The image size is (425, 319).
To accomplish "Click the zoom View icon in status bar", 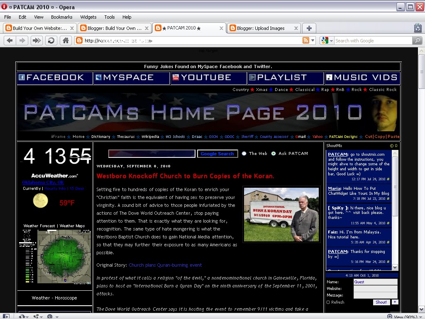I will (390, 316).
